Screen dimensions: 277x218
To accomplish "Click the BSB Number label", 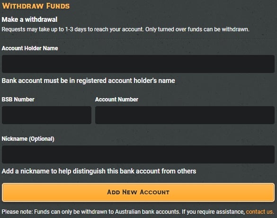I will 18,100.
